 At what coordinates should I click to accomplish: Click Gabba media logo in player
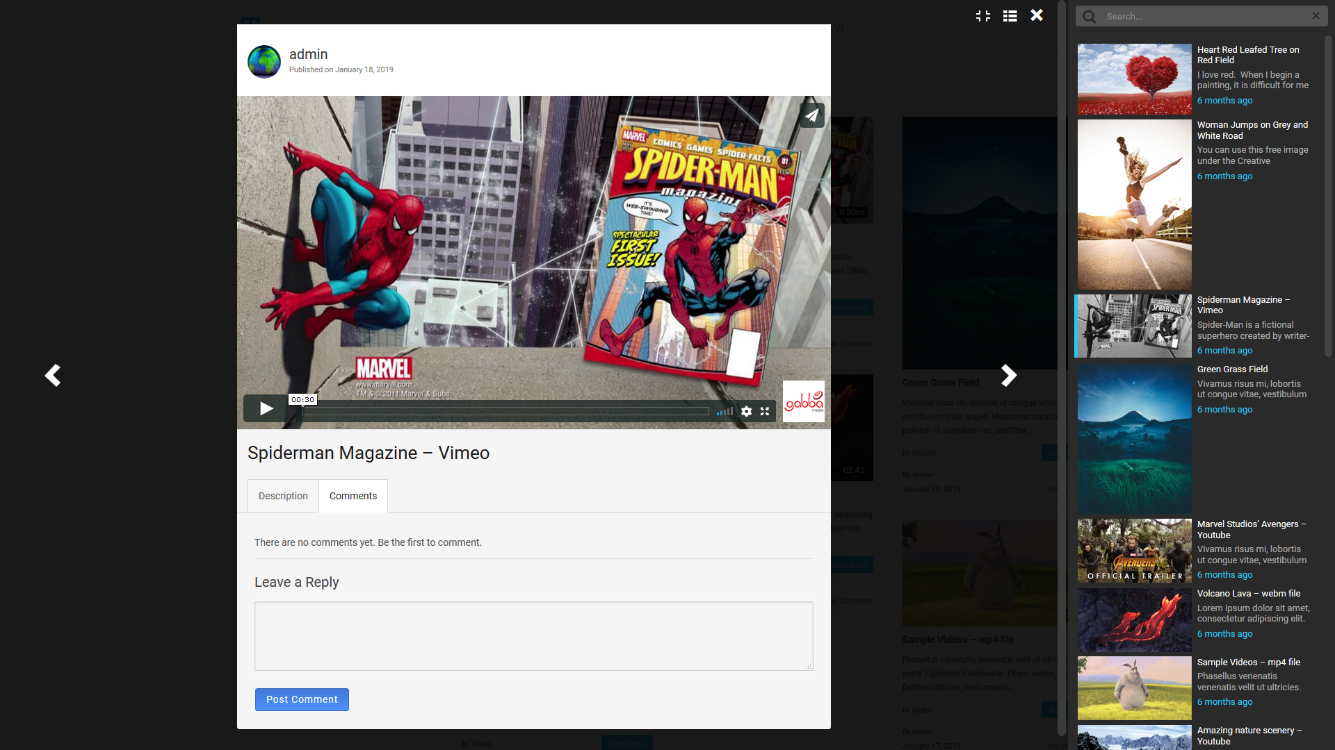804,401
